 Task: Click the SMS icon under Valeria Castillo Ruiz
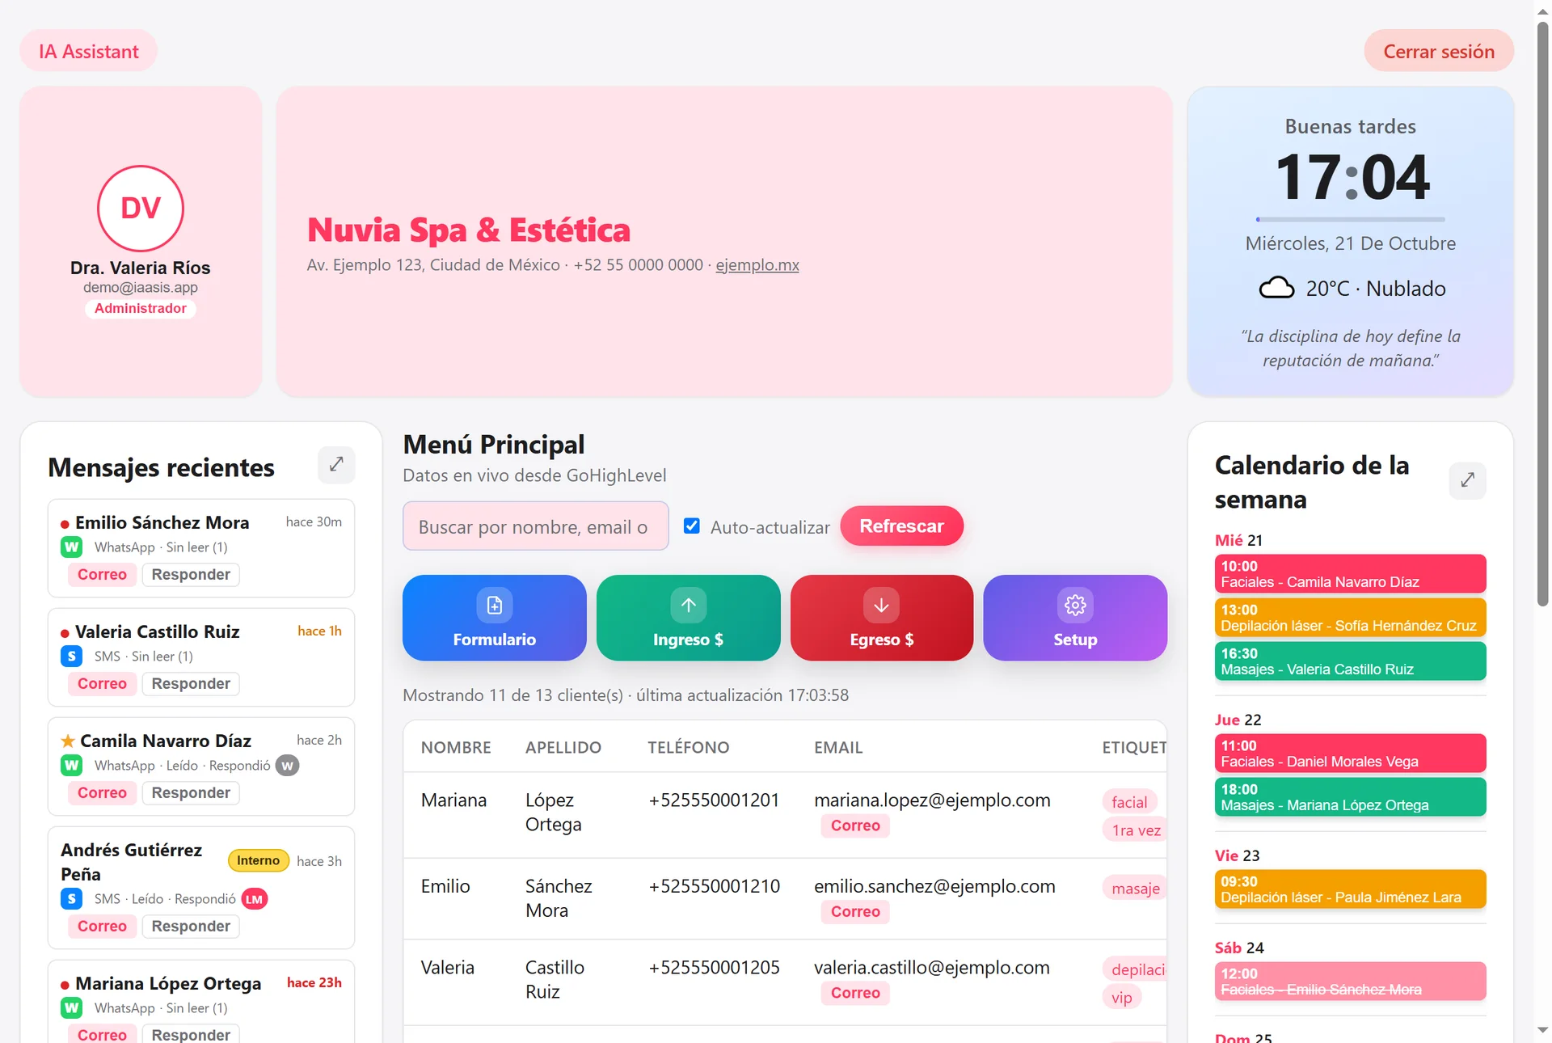coord(72,657)
